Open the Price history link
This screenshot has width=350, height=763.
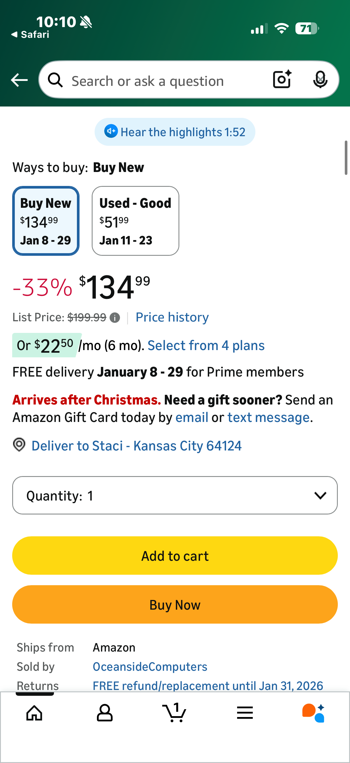(x=172, y=317)
